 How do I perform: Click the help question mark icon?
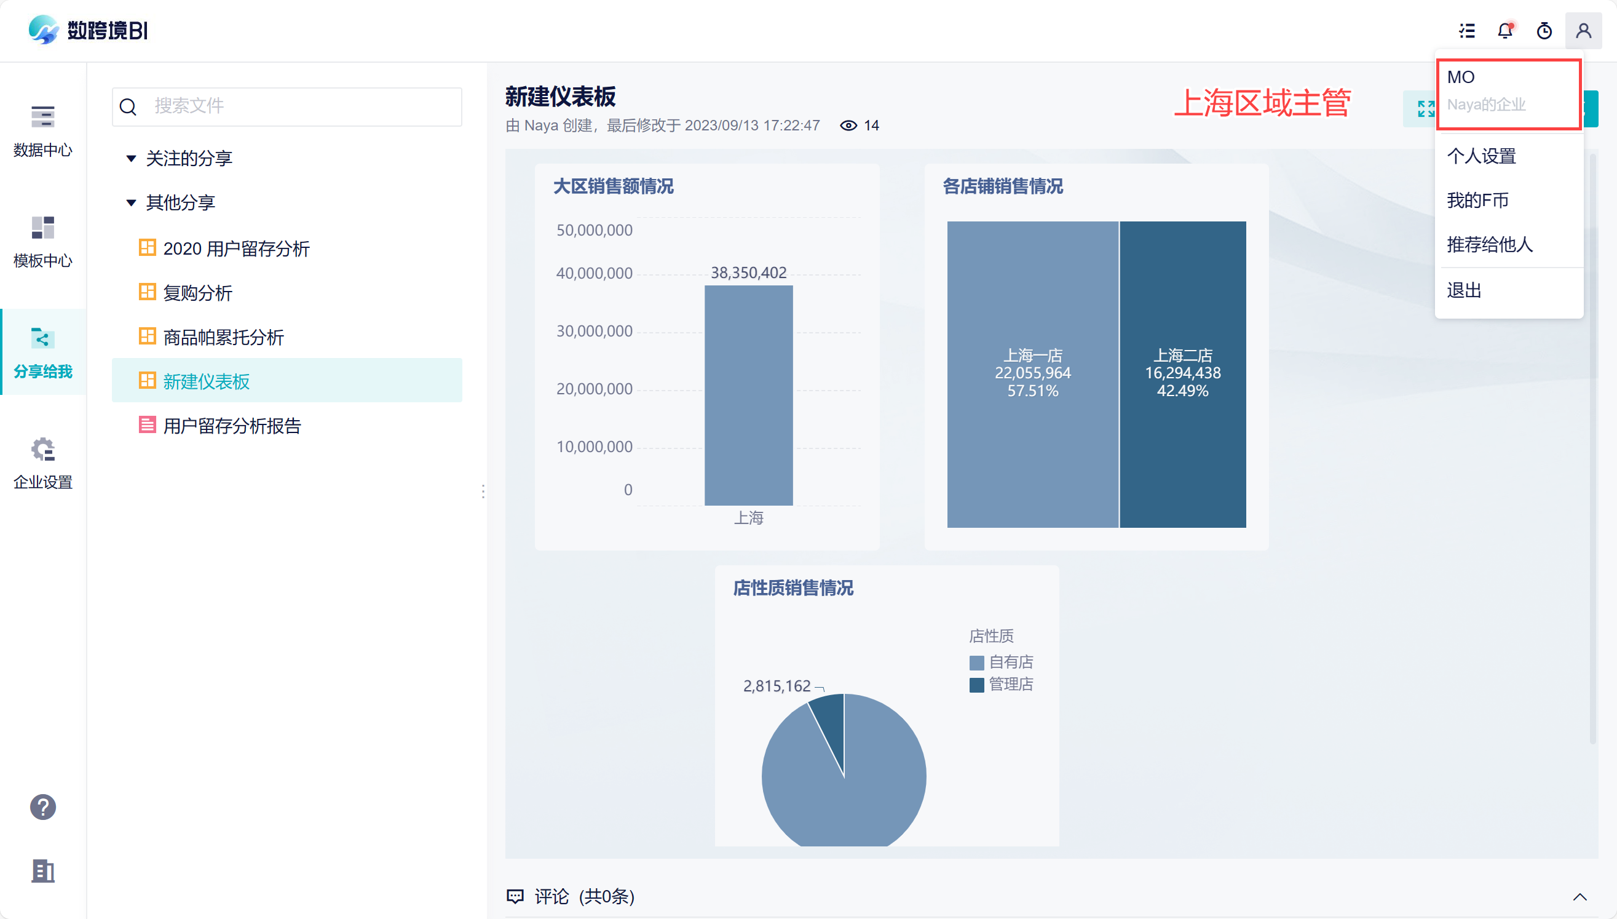pyautogui.click(x=43, y=806)
